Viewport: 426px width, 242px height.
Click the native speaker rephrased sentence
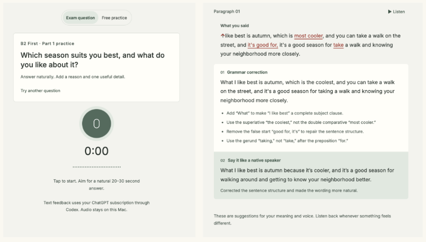coord(307,175)
